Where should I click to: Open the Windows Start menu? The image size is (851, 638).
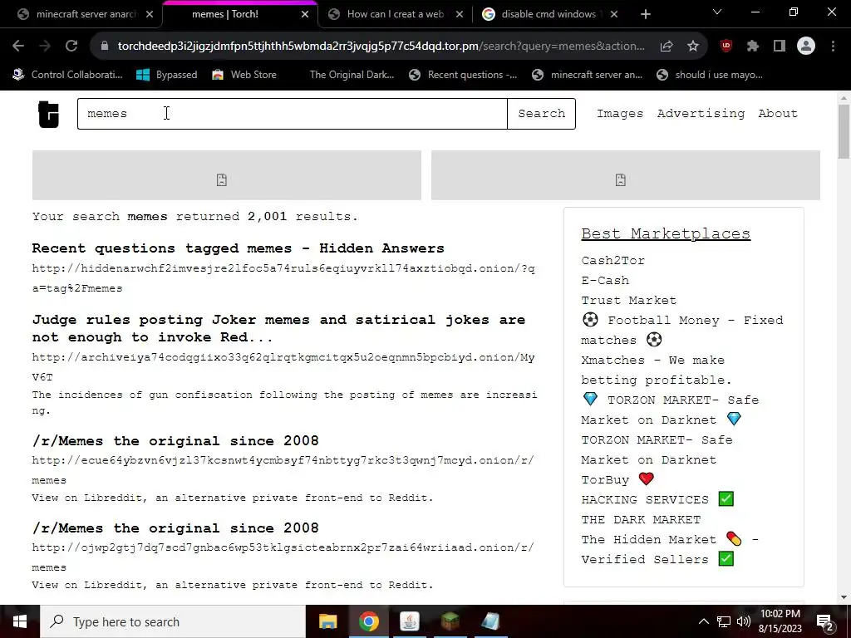click(20, 621)
